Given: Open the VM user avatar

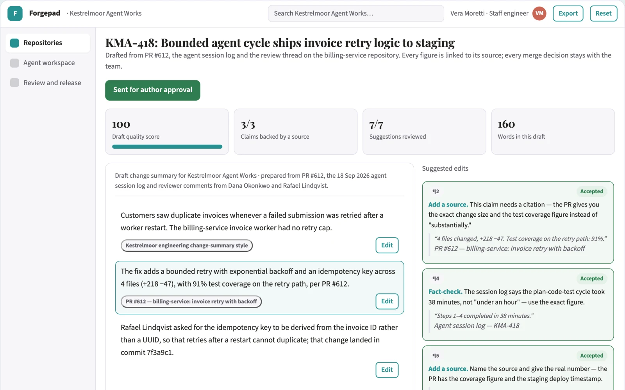Looking at the screenshot, I should pos(539,13).
